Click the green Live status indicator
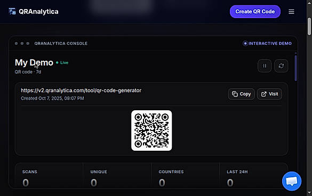Image resolution: width=312 pixels, height=196 pixels. point(62,63)
